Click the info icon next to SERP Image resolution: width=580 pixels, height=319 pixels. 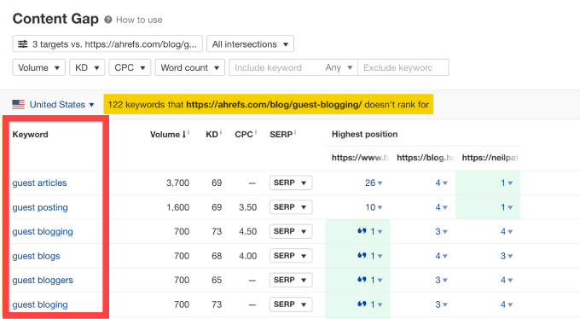click(x=295, y=132)
